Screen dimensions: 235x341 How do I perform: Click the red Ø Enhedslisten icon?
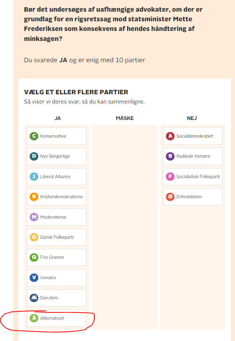point(170,197)
